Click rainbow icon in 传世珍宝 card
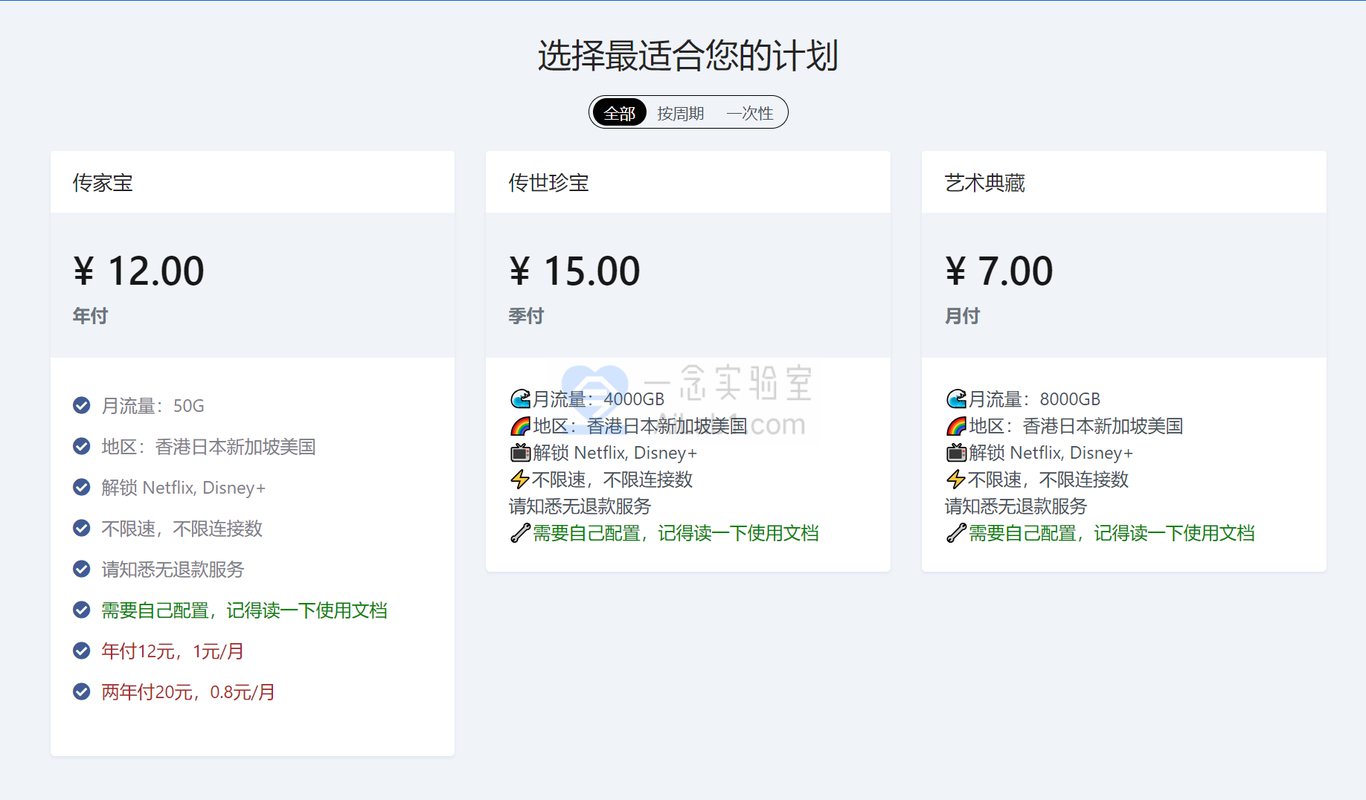Image resolution: width=1366 pixels, height=800 pixels. pyautogui.click(x=520, y=426)
